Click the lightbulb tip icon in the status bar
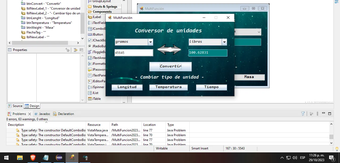340x163 pixels. pos(337,149)
